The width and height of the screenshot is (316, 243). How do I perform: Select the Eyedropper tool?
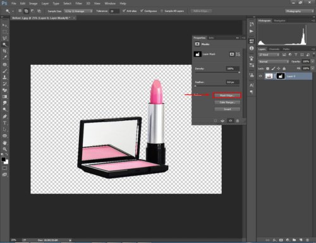4,57
